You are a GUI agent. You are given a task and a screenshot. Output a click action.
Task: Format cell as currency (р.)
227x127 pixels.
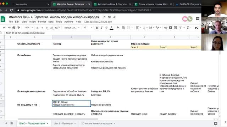(x=38, y=28)
